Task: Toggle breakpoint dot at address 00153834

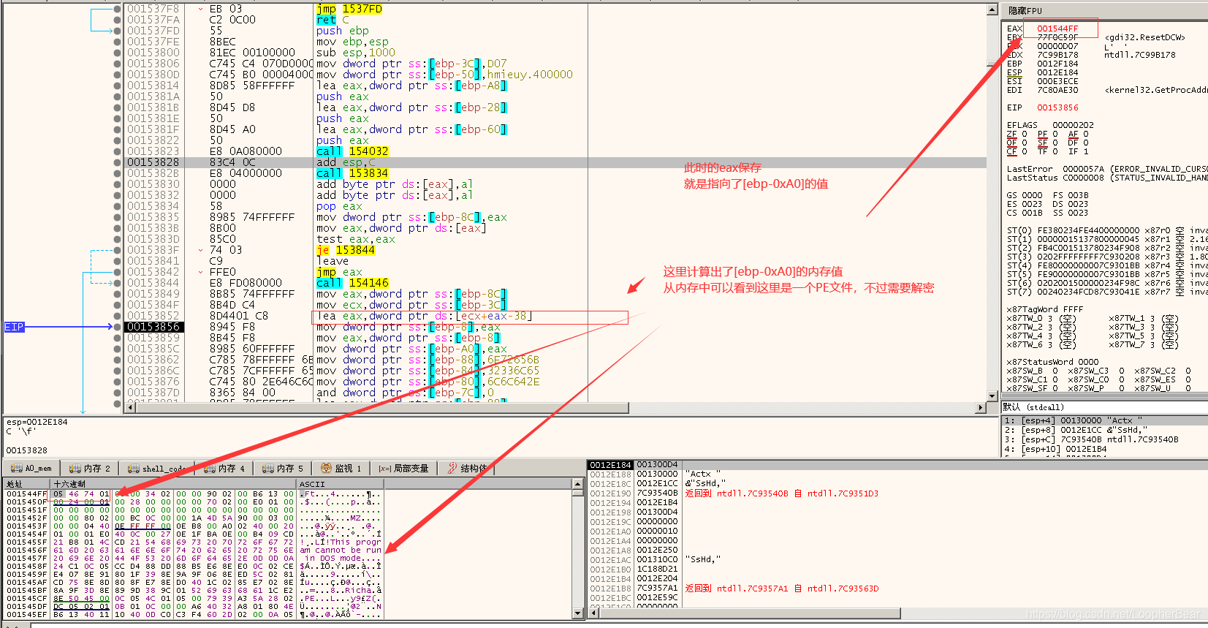Action: coord(118,206)
